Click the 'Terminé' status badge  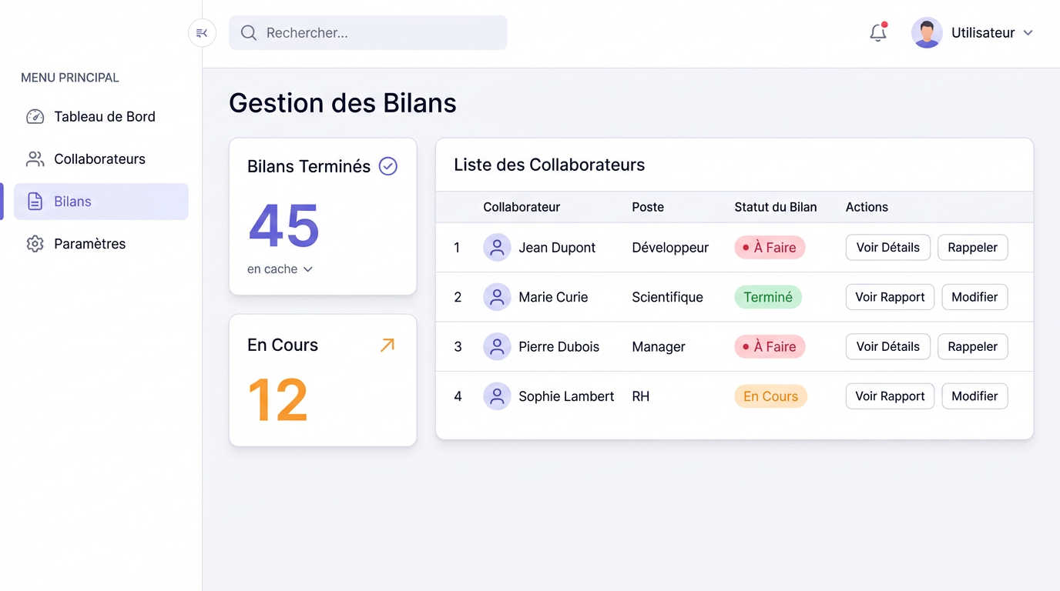click(768, 297)
